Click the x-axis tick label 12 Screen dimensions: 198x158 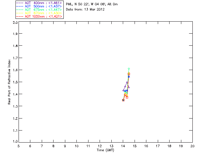100,146
